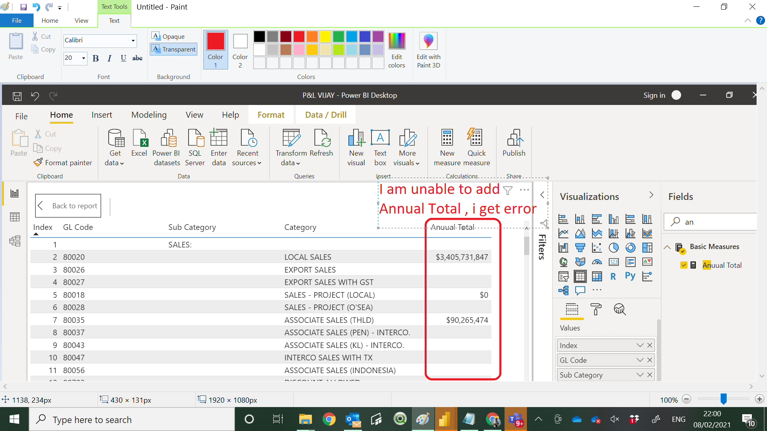This screenshot has width=767, height=431.
Task: Switch to the Modeling ribbon tab
Action: (149, 115)
